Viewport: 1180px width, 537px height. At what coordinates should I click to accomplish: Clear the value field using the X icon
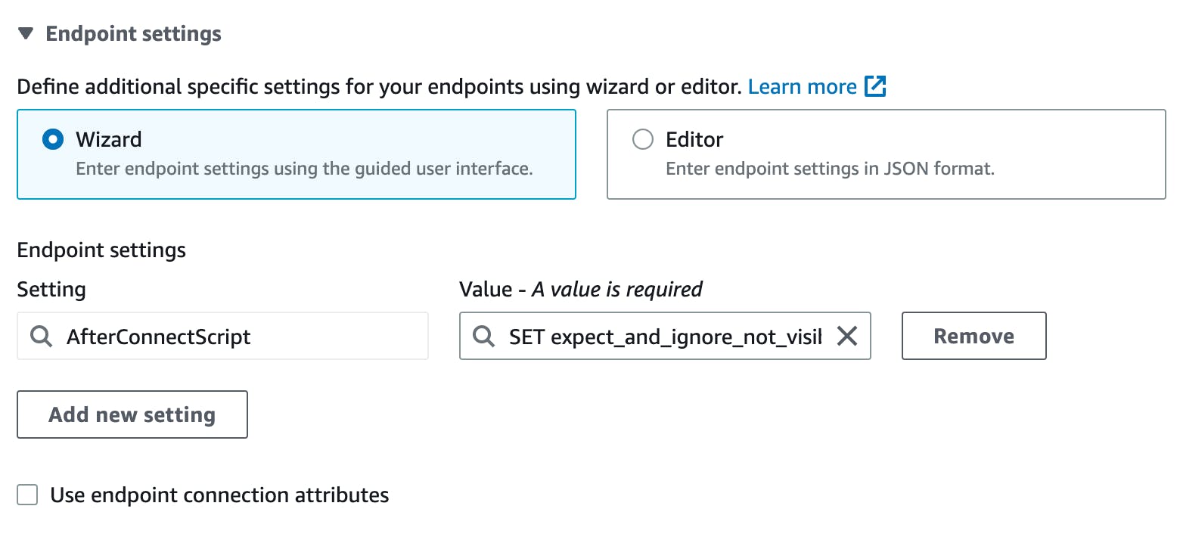pyautogui.click(x=848, y=336)
